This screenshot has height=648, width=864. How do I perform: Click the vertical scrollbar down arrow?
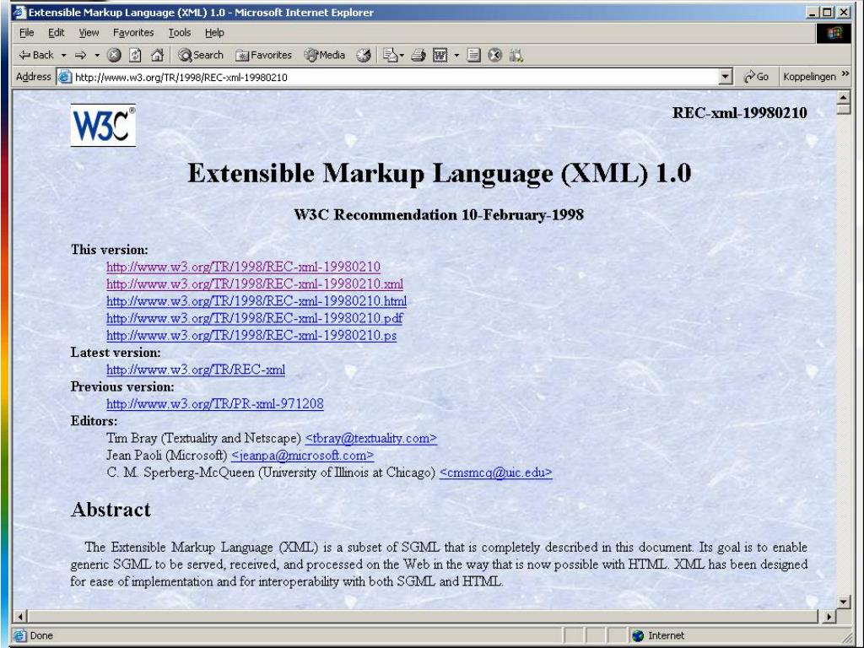843,601
